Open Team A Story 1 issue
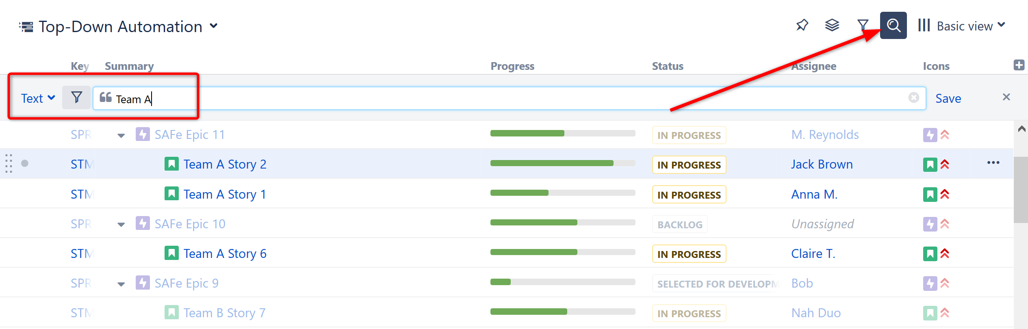Viewport: 1028px width, 329px height. pyautogui.click(x=225, y=194)
